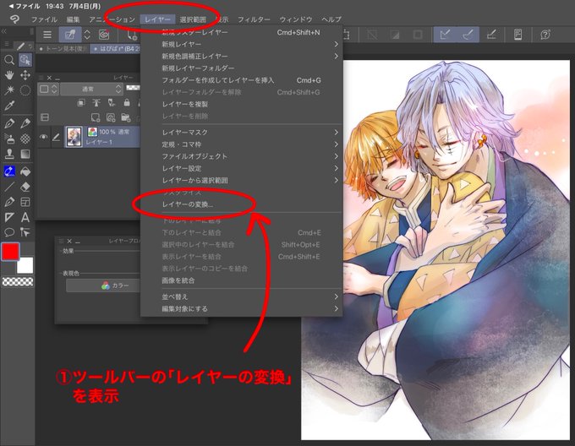Select the Frame border tool
The image size is (575, 446).
tap(25, 202)
